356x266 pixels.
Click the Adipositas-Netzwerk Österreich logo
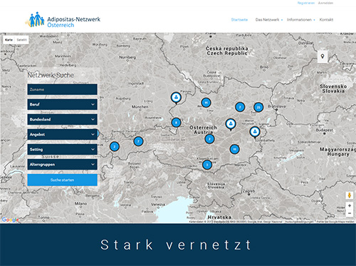tap(63, 20)
